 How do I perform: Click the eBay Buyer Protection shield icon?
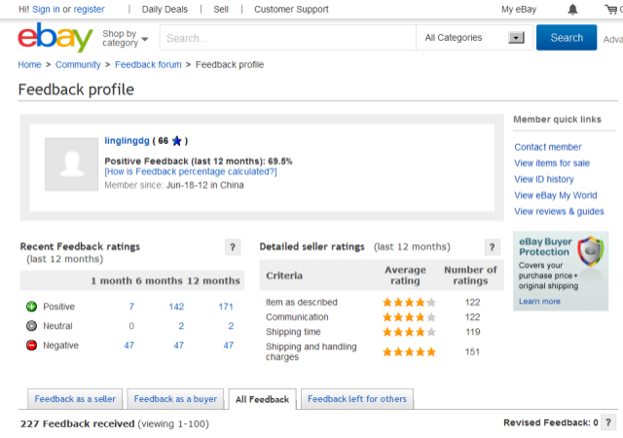coord(591,251)
